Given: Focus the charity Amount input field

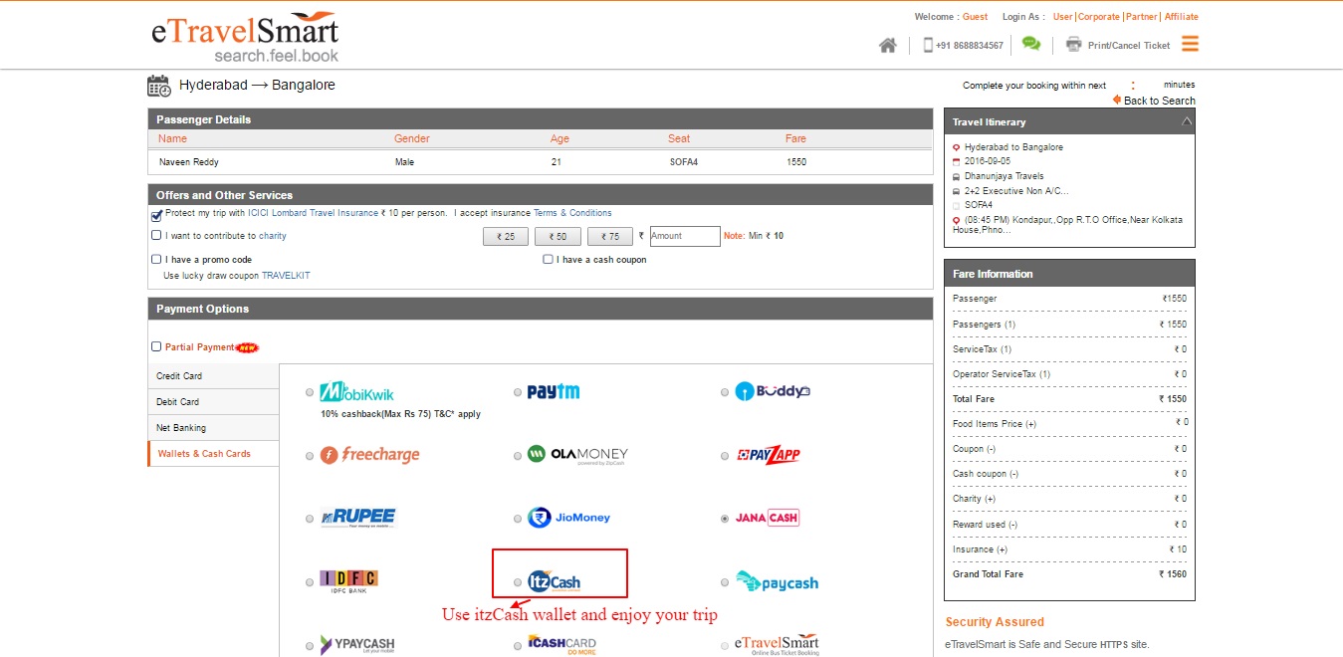Looking at the screenshot, I should tap(685, 236).
